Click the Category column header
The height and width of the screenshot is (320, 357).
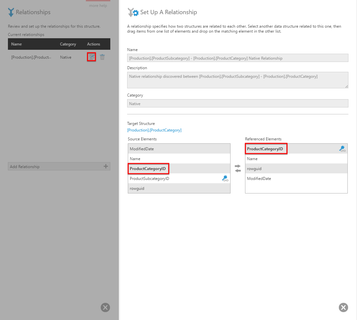(x=68, y=44)
